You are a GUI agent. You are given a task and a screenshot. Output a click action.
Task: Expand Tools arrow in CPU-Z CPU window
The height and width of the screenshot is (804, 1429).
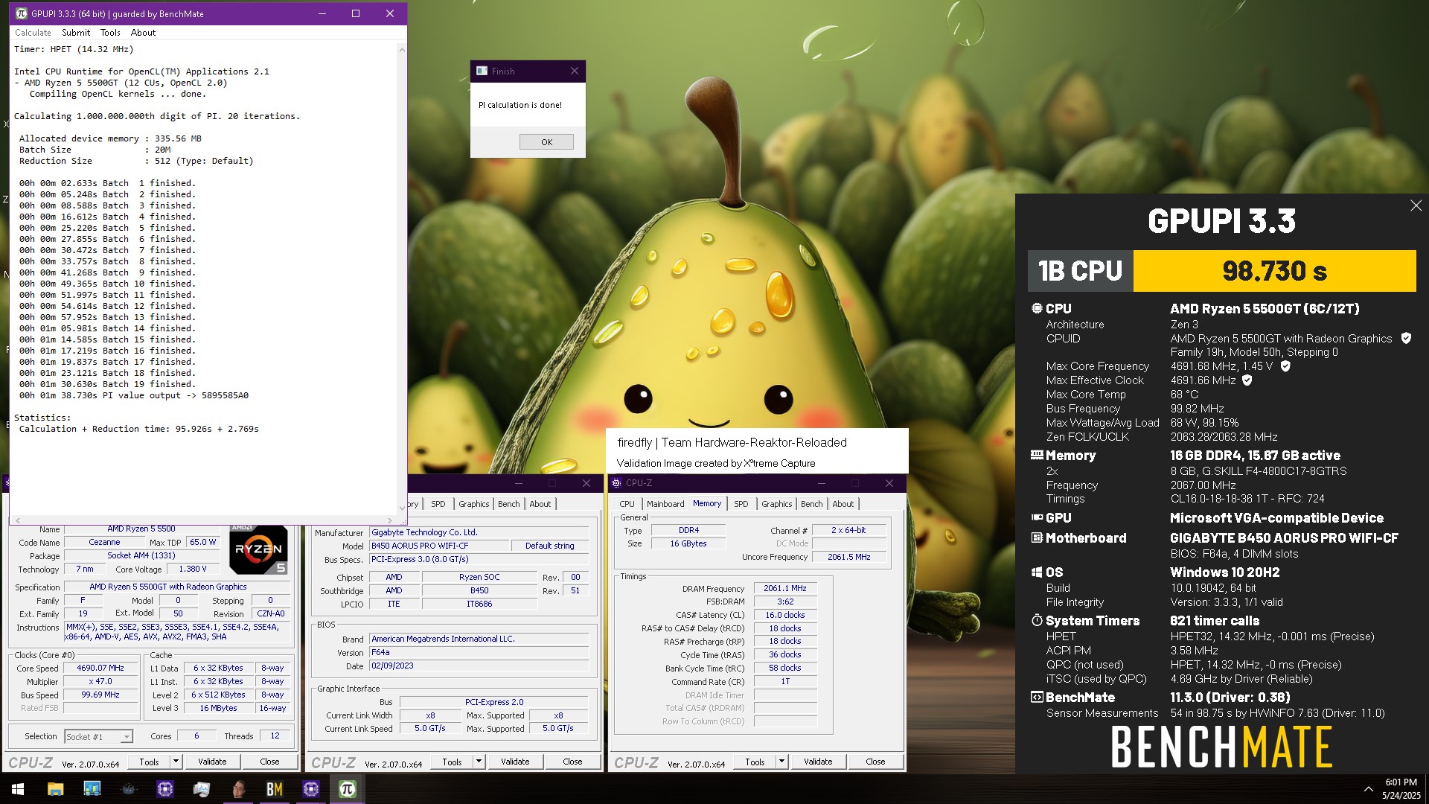(176, 762)
